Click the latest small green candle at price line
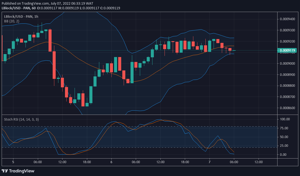 [x=234, y=50]
